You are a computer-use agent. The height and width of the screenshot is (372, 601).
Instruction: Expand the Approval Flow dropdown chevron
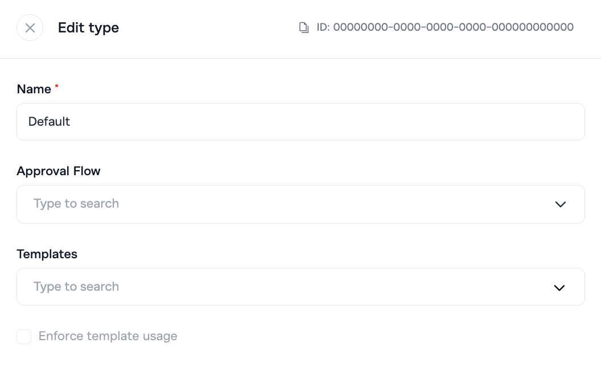(x=560, y=204)
